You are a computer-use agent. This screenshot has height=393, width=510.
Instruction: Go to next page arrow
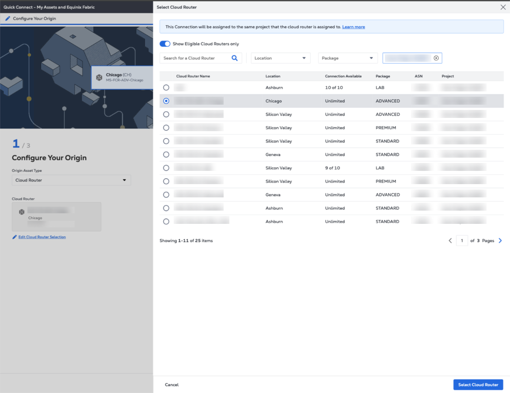(500, 241)
